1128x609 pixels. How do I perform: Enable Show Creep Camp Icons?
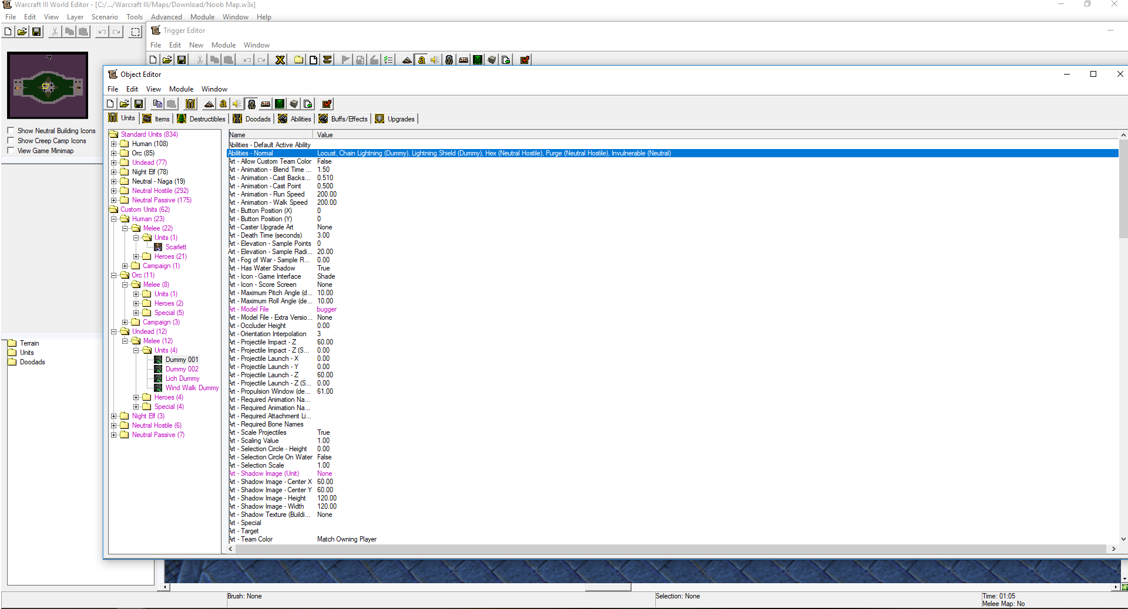[x=11, y=141]
